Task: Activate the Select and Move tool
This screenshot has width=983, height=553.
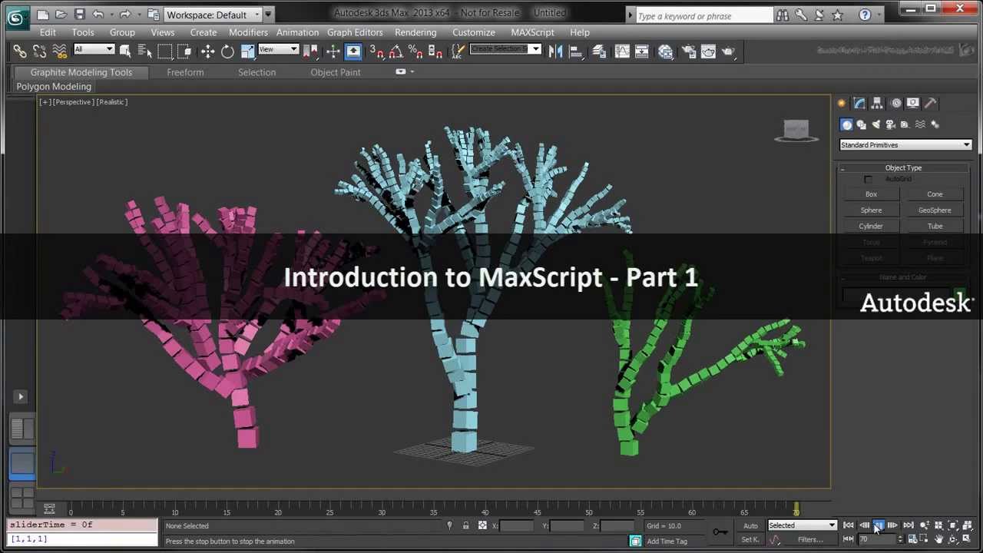Action: click(207, 51)
